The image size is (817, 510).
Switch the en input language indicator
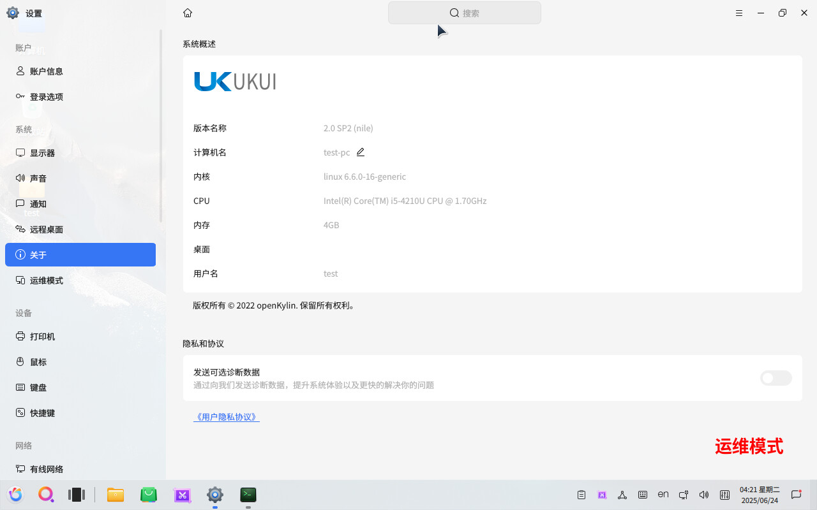663,494
